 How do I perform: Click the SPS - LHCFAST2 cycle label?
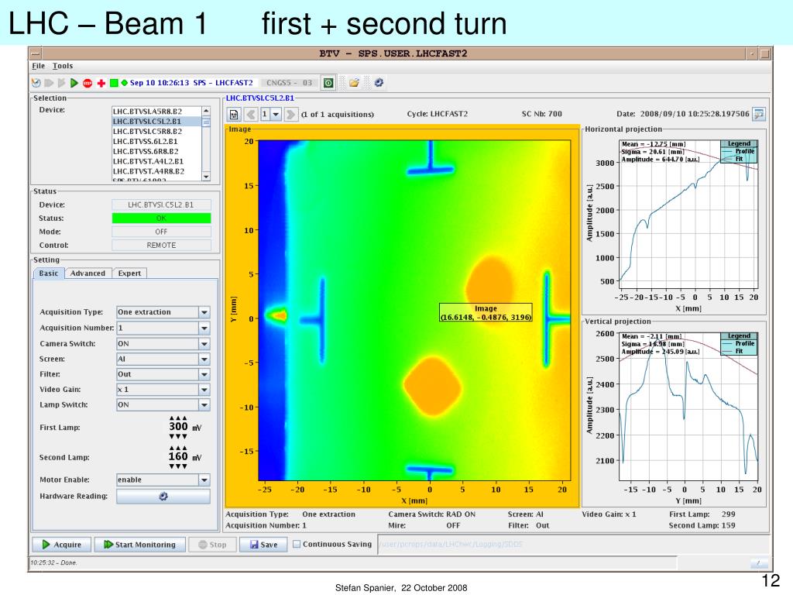(222, 82)
